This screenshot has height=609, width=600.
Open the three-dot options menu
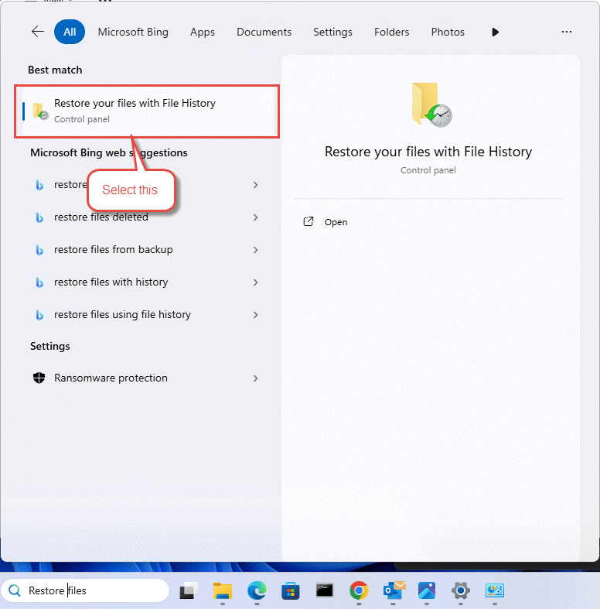point(566,32)
